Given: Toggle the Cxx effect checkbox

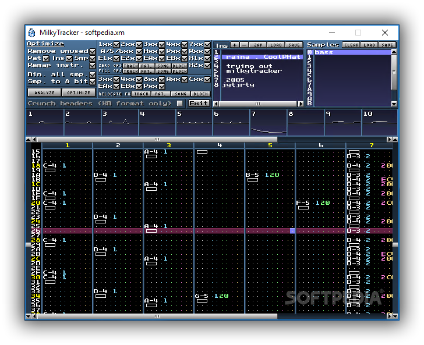Looking at the screenshot, I should tap(207, 80).
